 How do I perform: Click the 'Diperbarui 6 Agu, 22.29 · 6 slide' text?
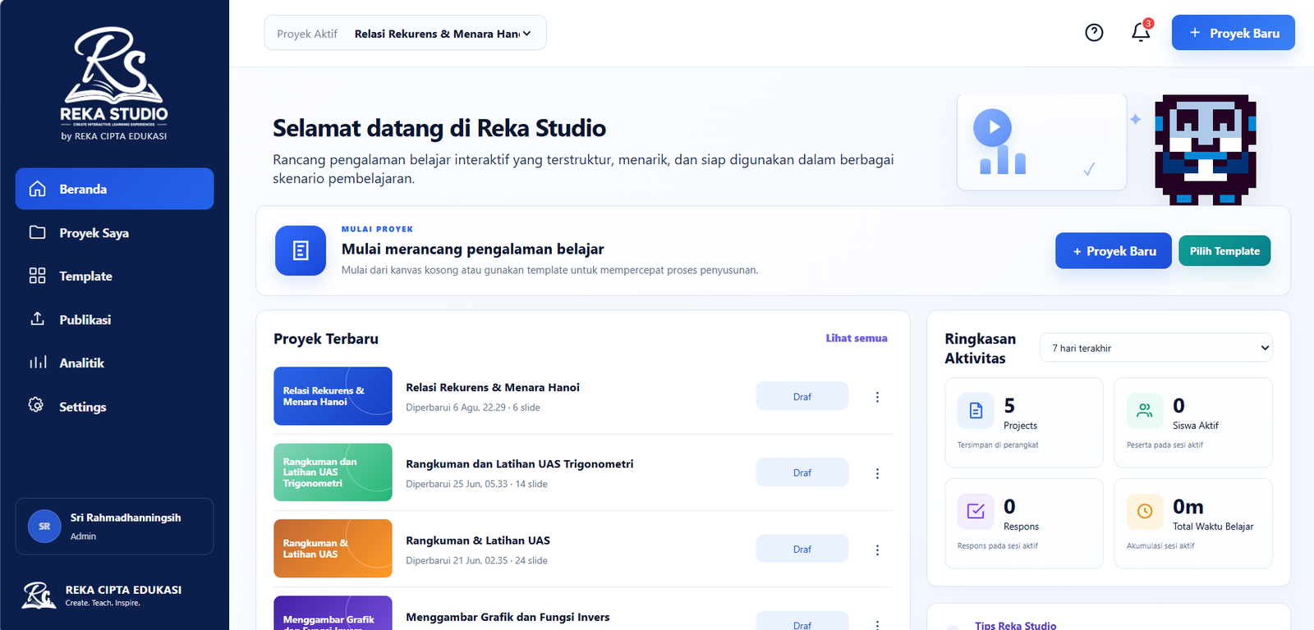(x=473, y=408)
